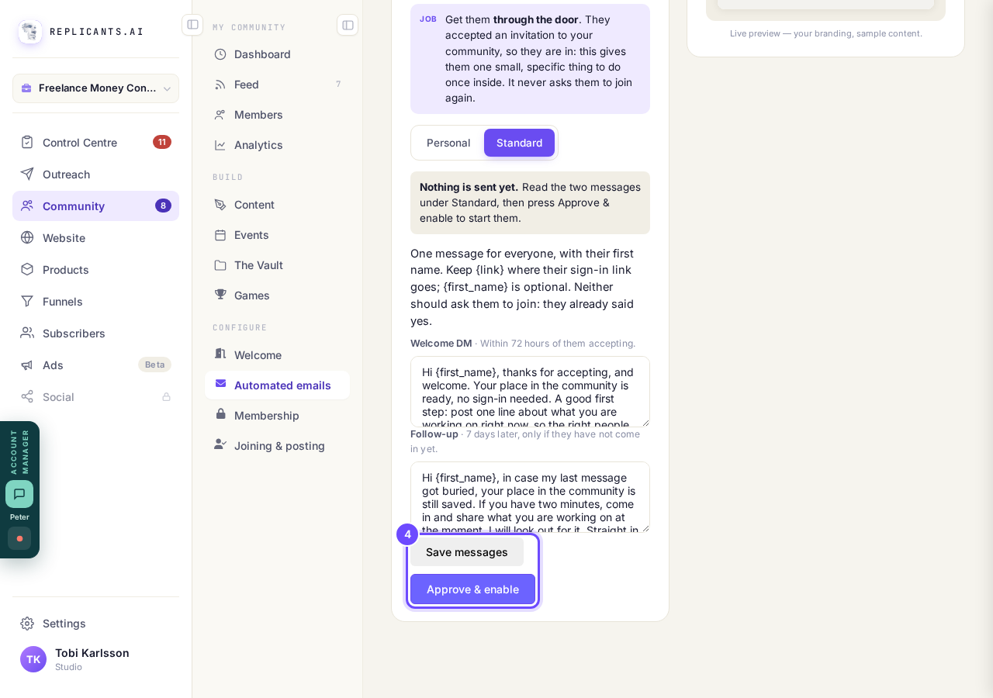The height and width of the screenshot is (698, 993).
Task: Open the Freelance Money workspace dropdown
Action: coord(95,88)
